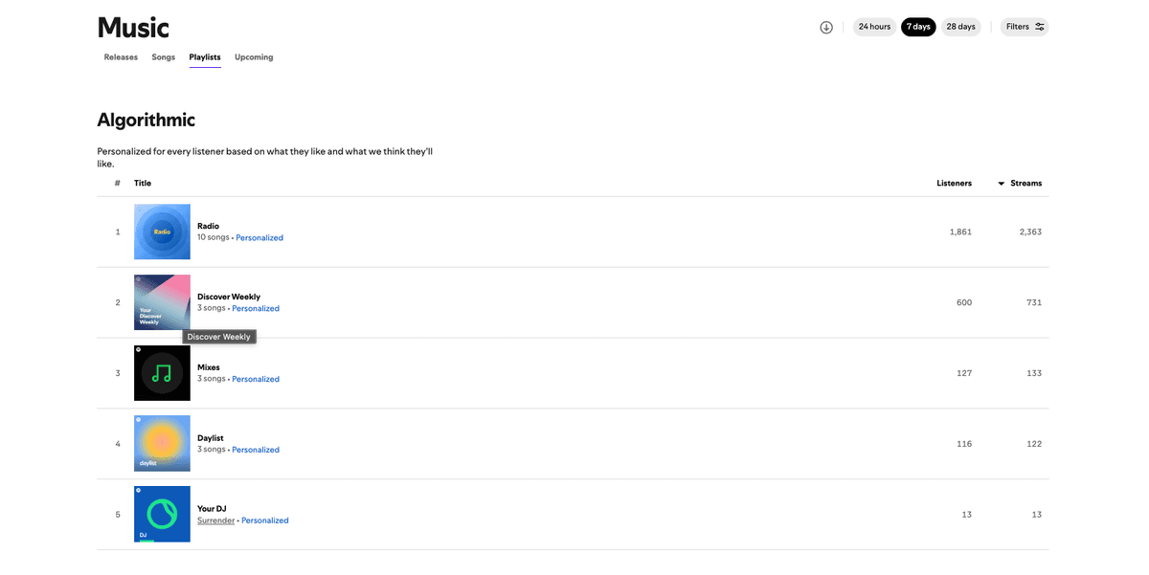Open the Personalized link under Radio
The width and height of the screenshot is (1149, 575).
pos(259,237)
